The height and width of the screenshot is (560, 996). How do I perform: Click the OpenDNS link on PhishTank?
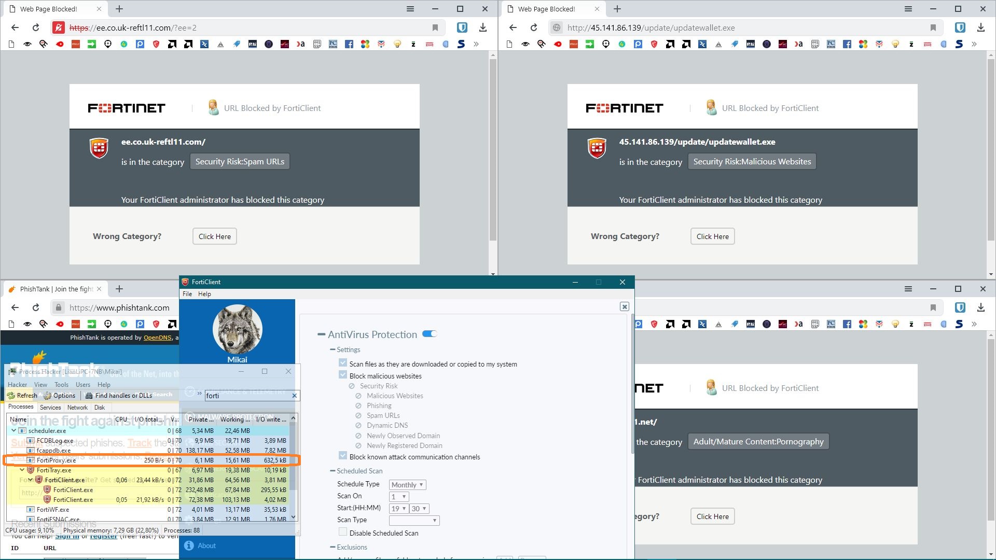pos(157,338)
